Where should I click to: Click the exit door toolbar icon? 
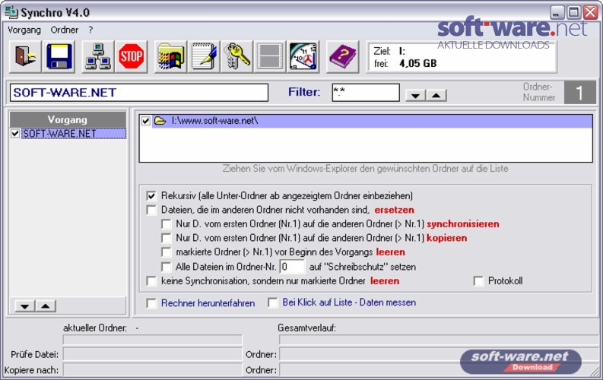(x=25, y=57)
